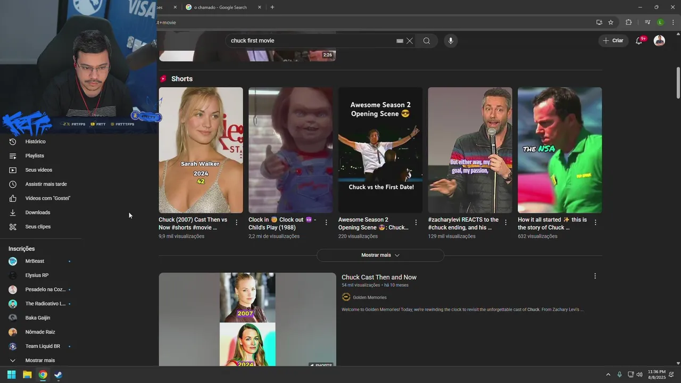This screenshot has height=383, width=681.
Task: Open Chrome three-dot menu
Action: point(673,22)
